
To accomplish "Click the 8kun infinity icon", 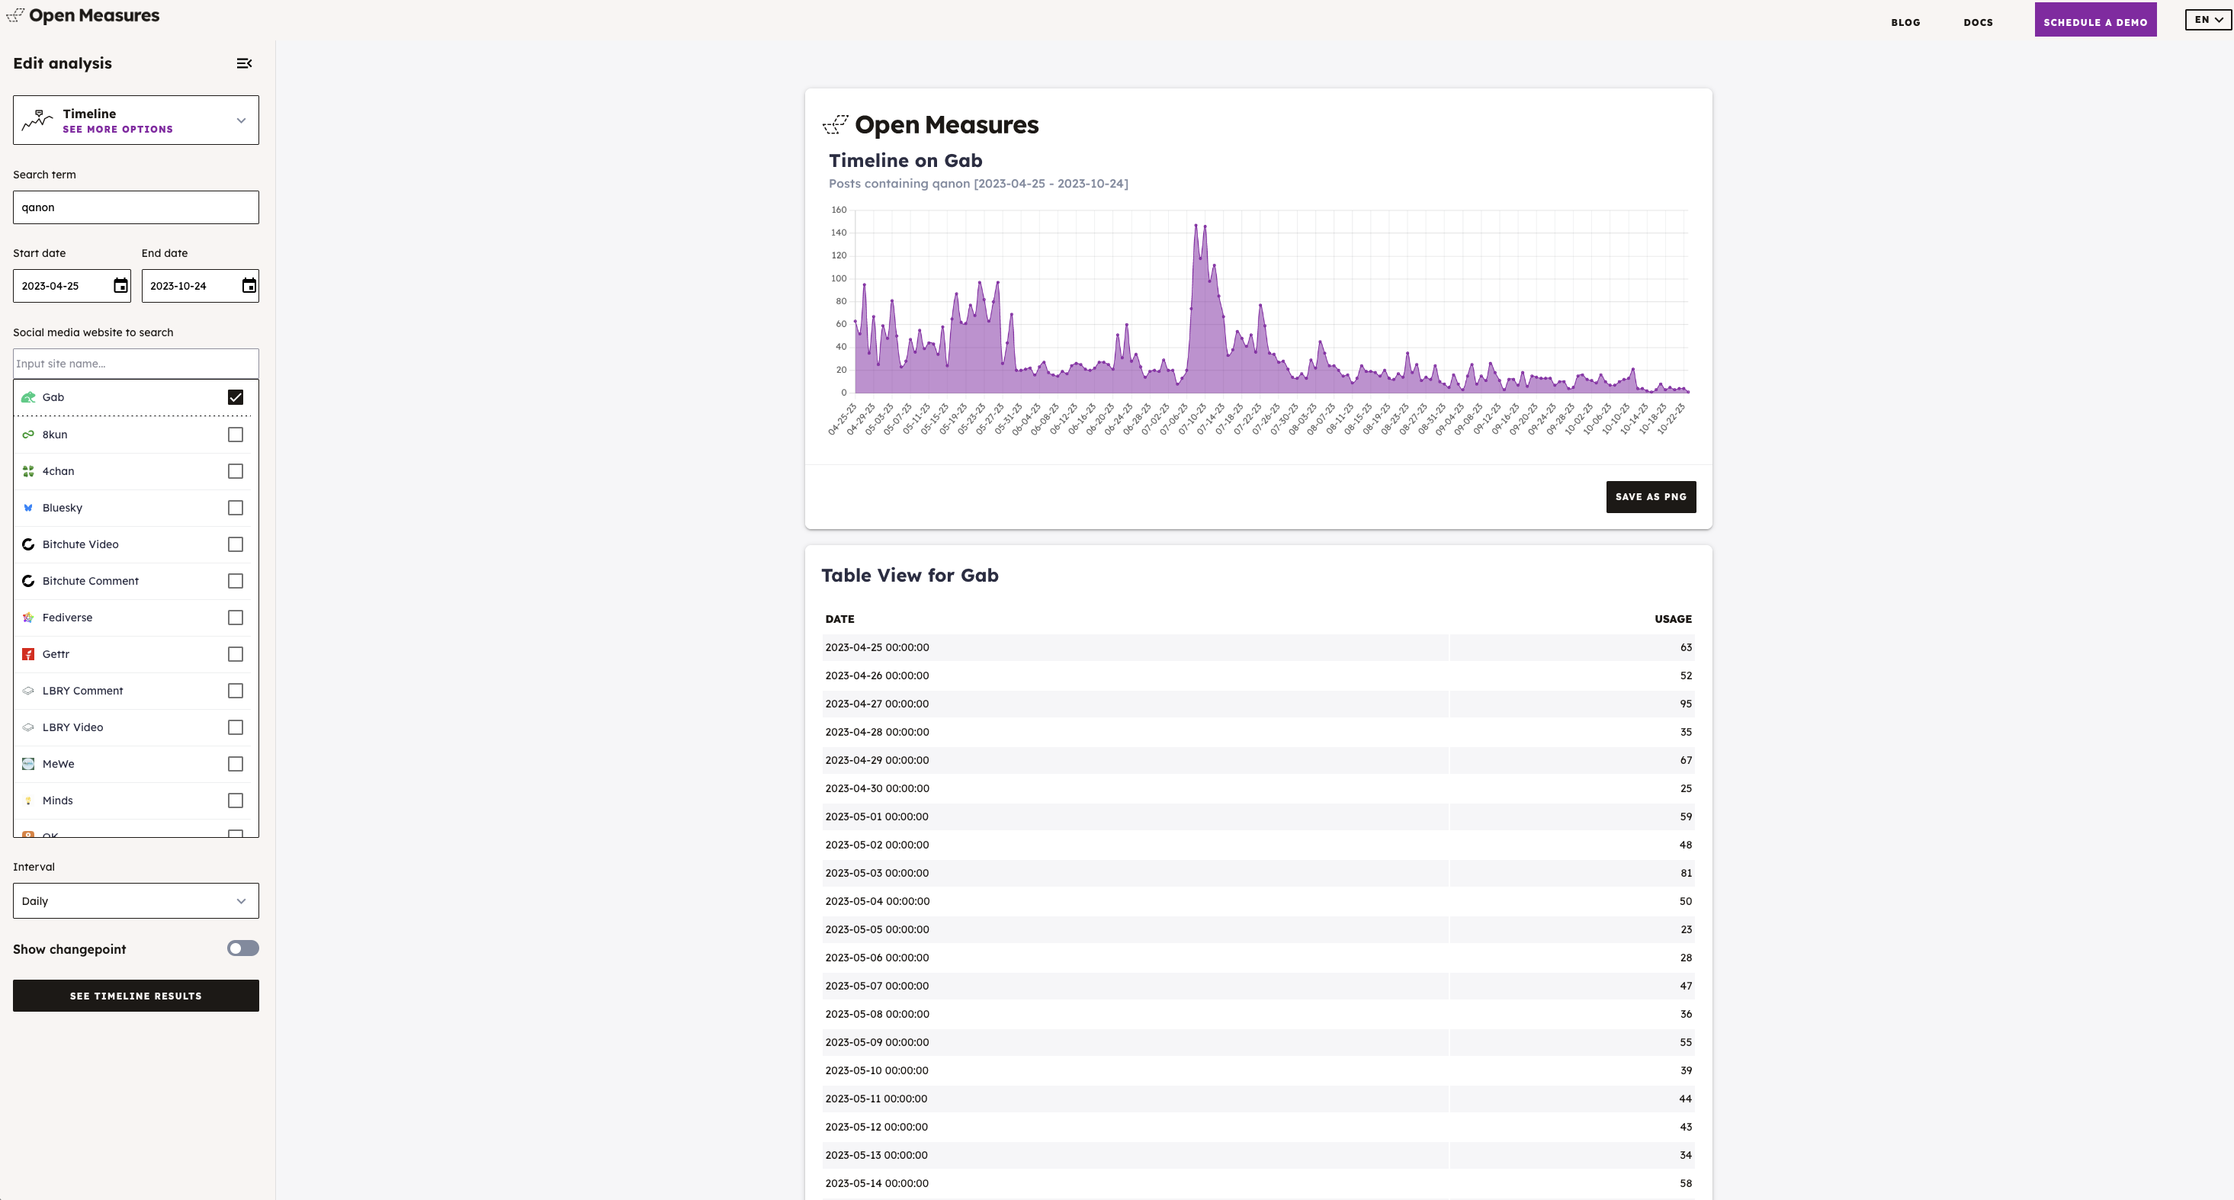I will [29, 435].
